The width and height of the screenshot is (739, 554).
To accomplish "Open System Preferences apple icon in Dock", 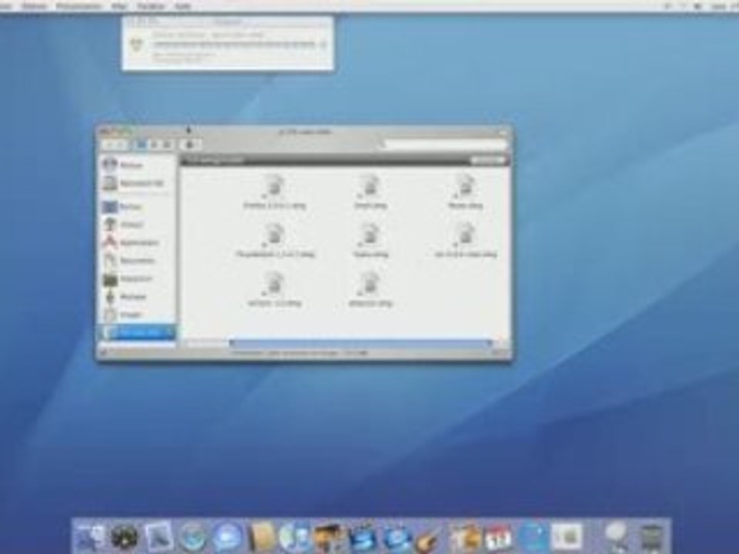I will pos(567,536).
